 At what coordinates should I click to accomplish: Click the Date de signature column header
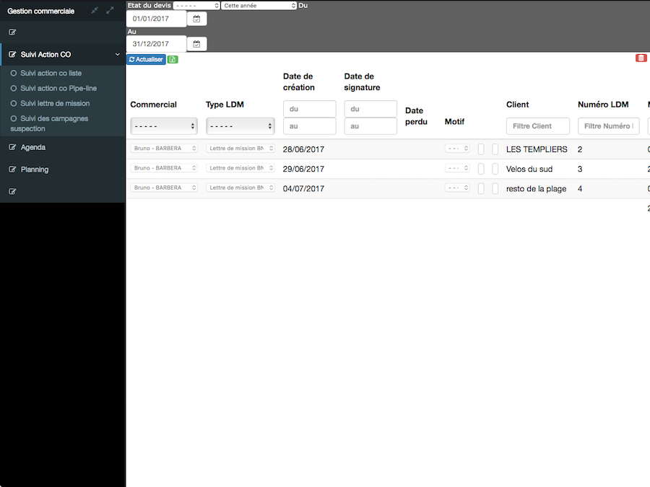pyautogui.click(x=362, y=82)
